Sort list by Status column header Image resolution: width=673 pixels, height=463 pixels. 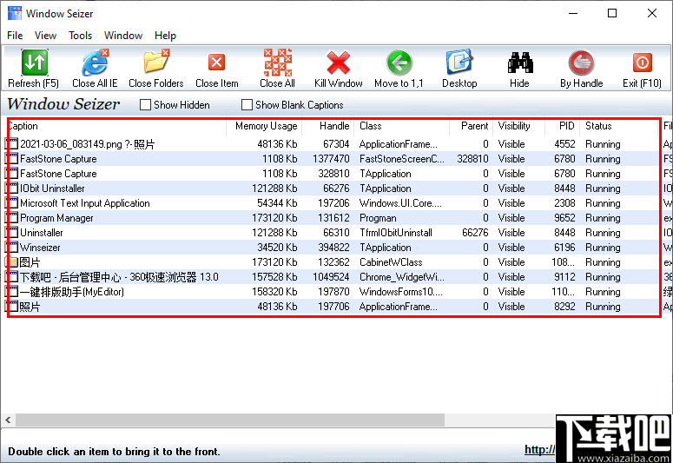(x=619, y=126)
